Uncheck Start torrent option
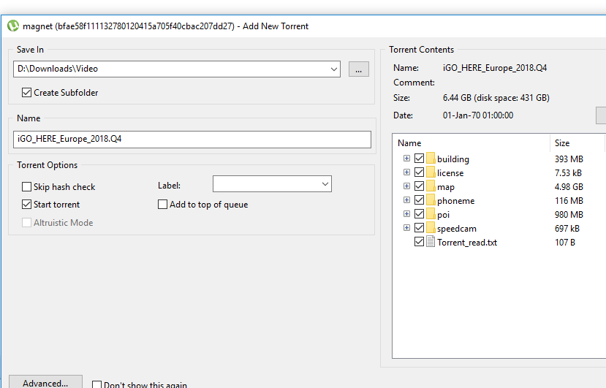Viewport: 606px width, 388px height. 26,204
